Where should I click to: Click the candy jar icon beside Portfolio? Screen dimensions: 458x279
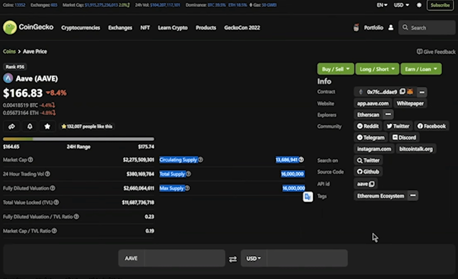click(356, 27)
